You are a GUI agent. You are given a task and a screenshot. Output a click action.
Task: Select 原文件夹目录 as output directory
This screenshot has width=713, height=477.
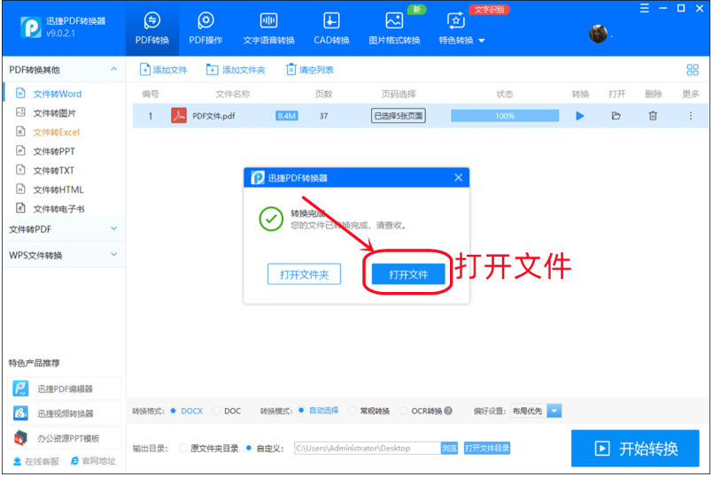(x=183, y=449)
